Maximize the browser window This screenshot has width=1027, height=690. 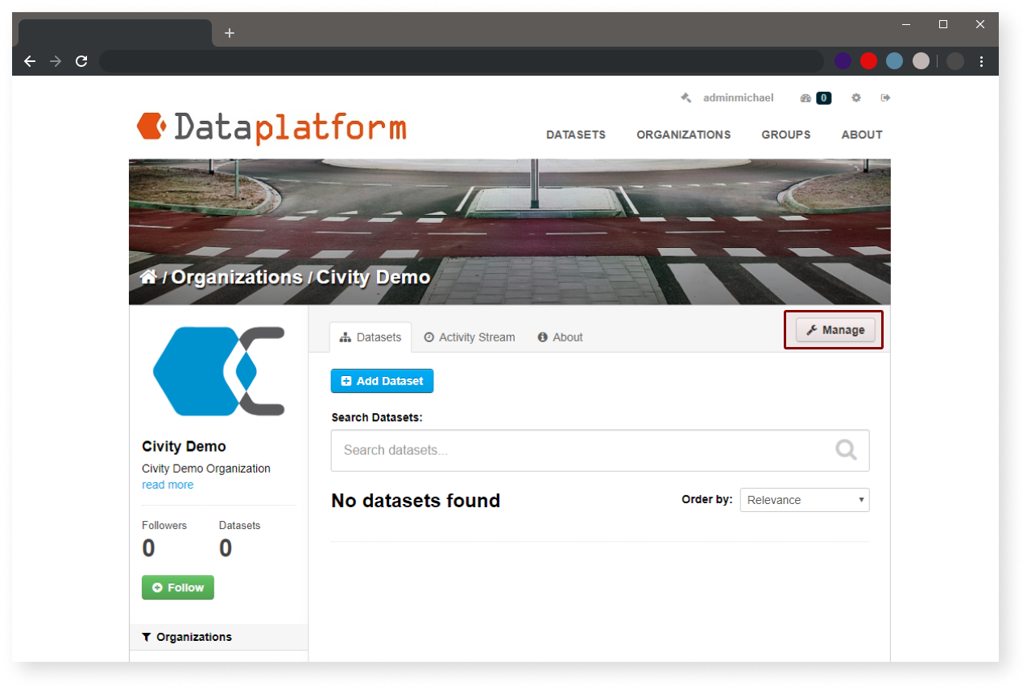click(x=943, y=24)
